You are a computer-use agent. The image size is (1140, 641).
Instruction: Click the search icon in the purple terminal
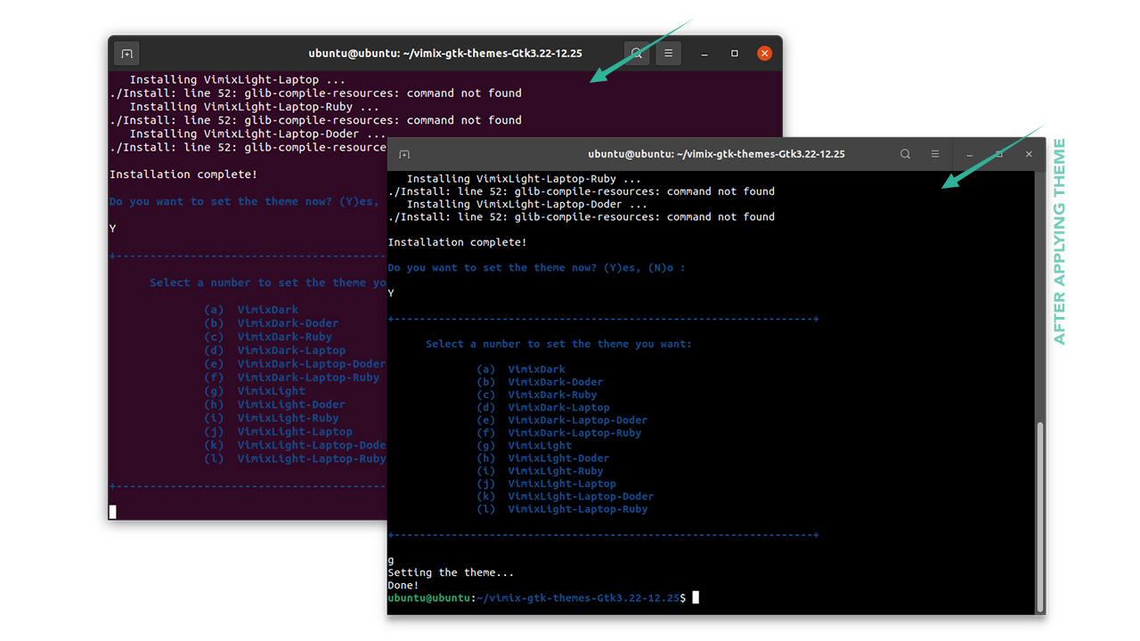click(637, 53)
